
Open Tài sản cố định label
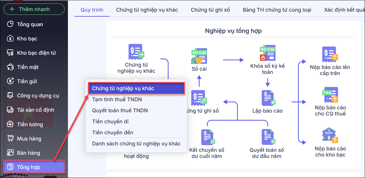click(36, 110)
